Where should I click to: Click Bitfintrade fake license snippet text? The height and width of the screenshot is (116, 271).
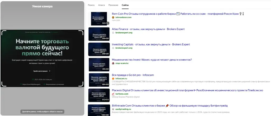pyautogui.click(x=171, y=112)
